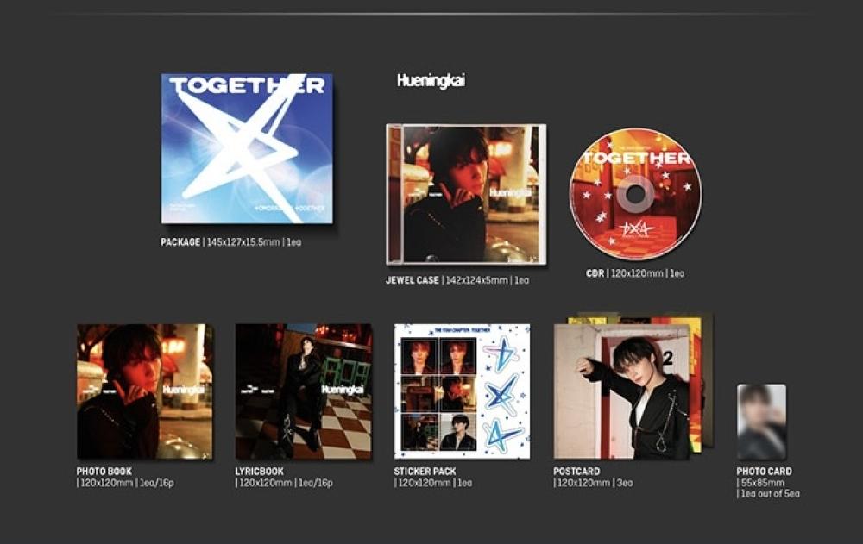Click the PHOTO BOOK caption text
The image size is (863, 544).
tap(106, 472)
